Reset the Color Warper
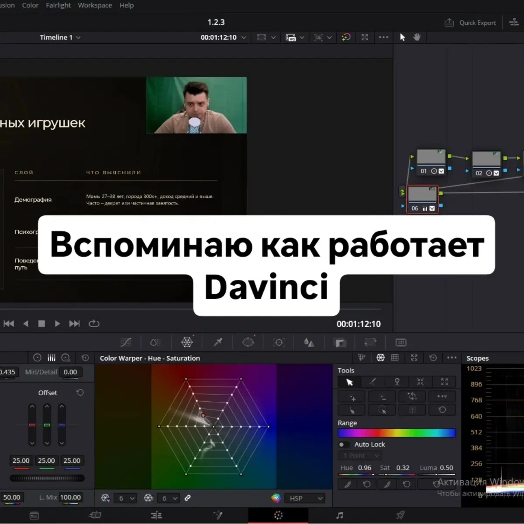 433,358
